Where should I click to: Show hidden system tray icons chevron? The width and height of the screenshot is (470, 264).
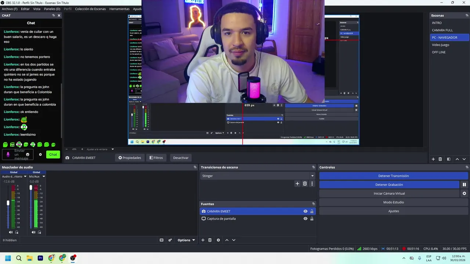click(404, 258)
